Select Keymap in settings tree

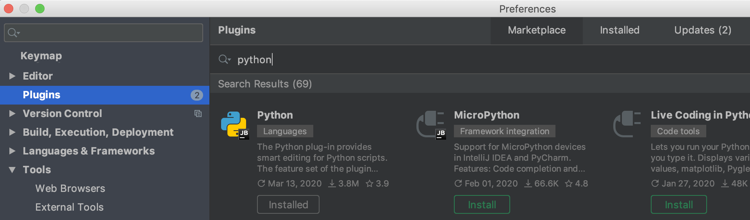pyautogui.click(x=41, y=56)
